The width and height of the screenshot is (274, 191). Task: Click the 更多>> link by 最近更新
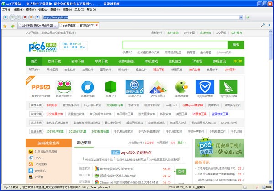[x=182, y=143]
